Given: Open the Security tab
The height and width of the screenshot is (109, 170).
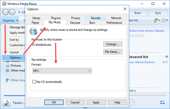Looking at the screenshot, I should point(96,18).
